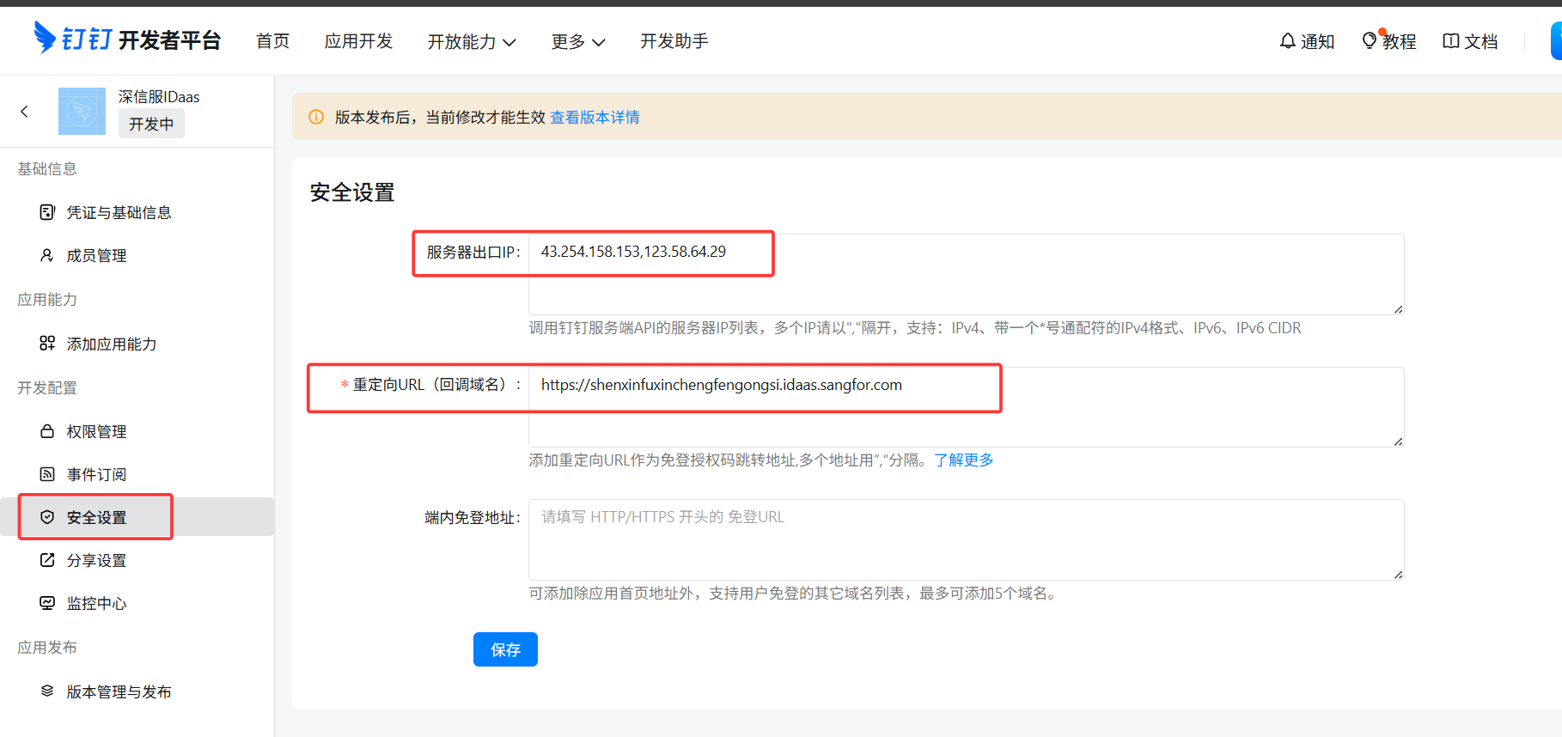The image size is (1562, 737).
Task: Click the DingTalk logo icon
Action: tap(45, 38)
